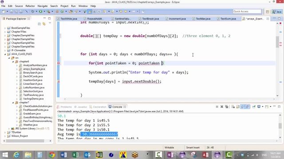Image resolution: width=284 pixels, height=159 pixels.
Task: Open Microsoft Word from the taskbar
Action: pyautogui.click(x=63, y=155)
